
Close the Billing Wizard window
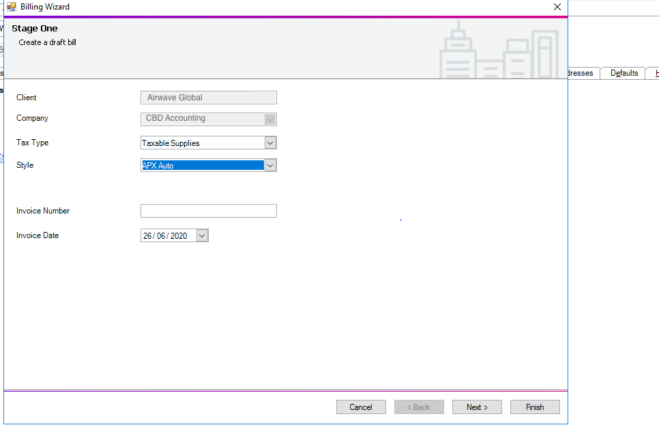tap(557, 7)
